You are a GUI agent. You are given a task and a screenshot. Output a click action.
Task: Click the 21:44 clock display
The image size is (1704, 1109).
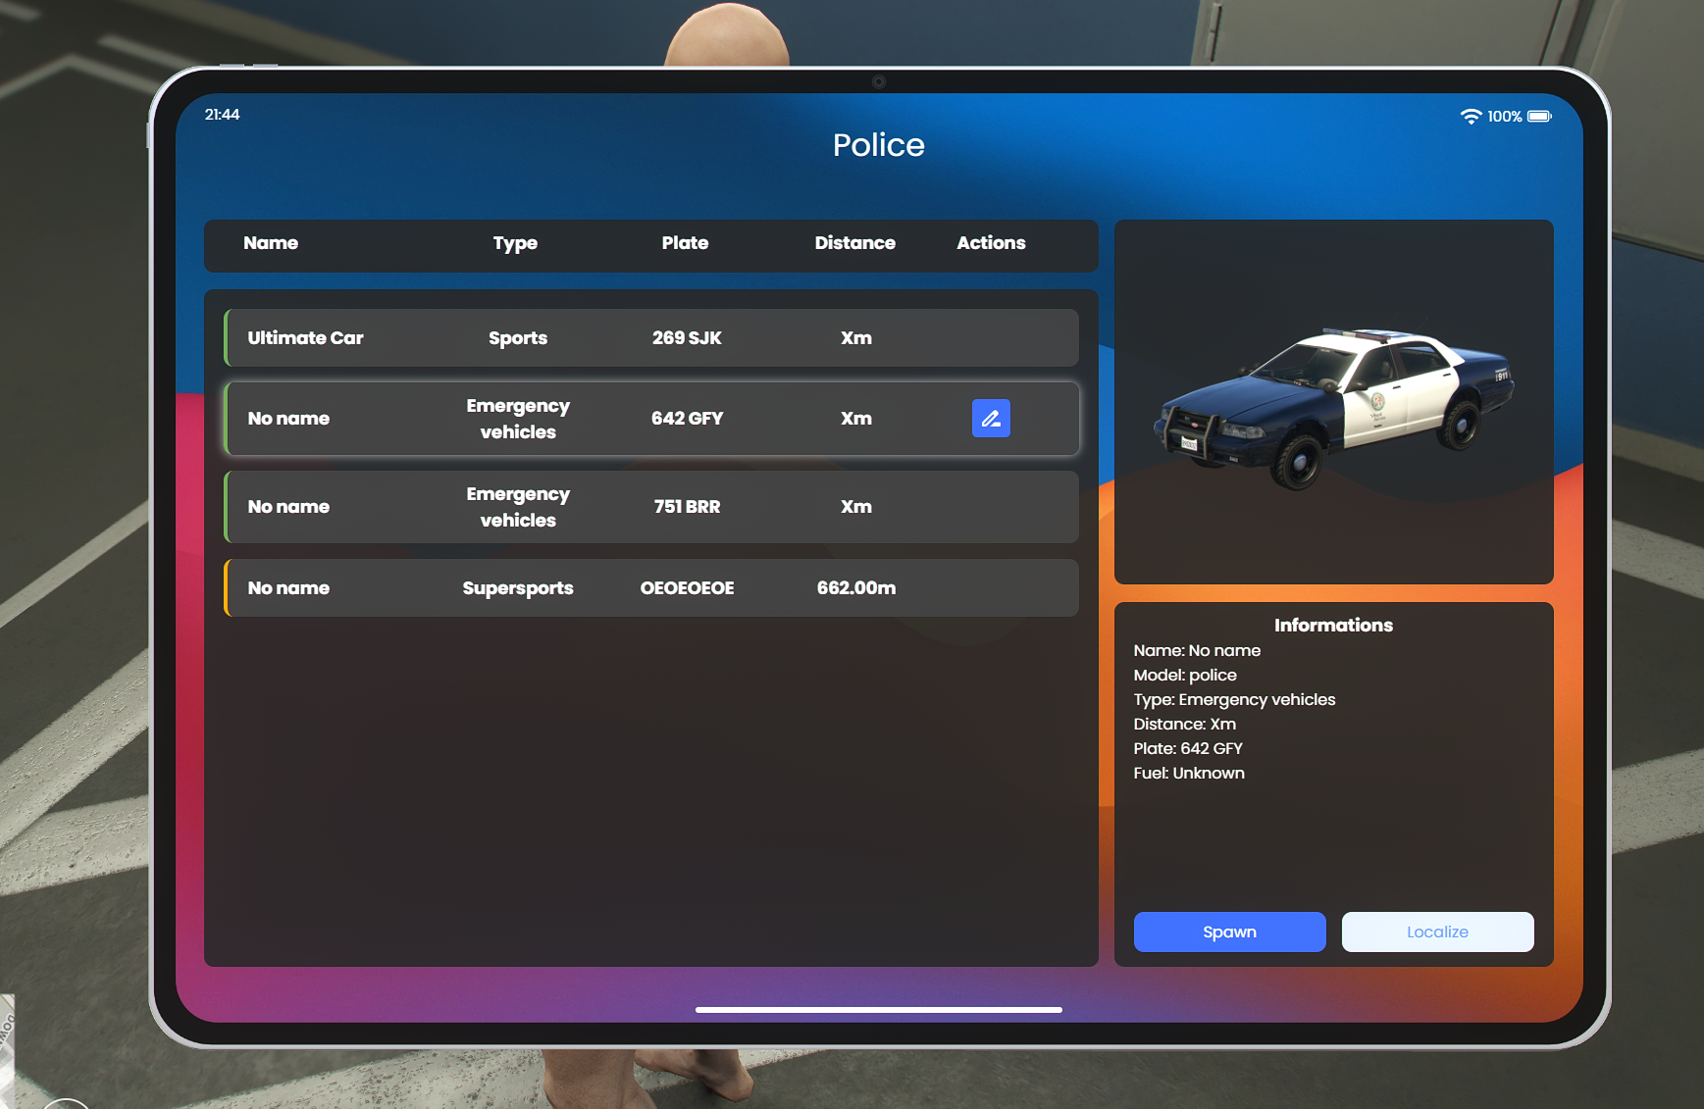222,115
